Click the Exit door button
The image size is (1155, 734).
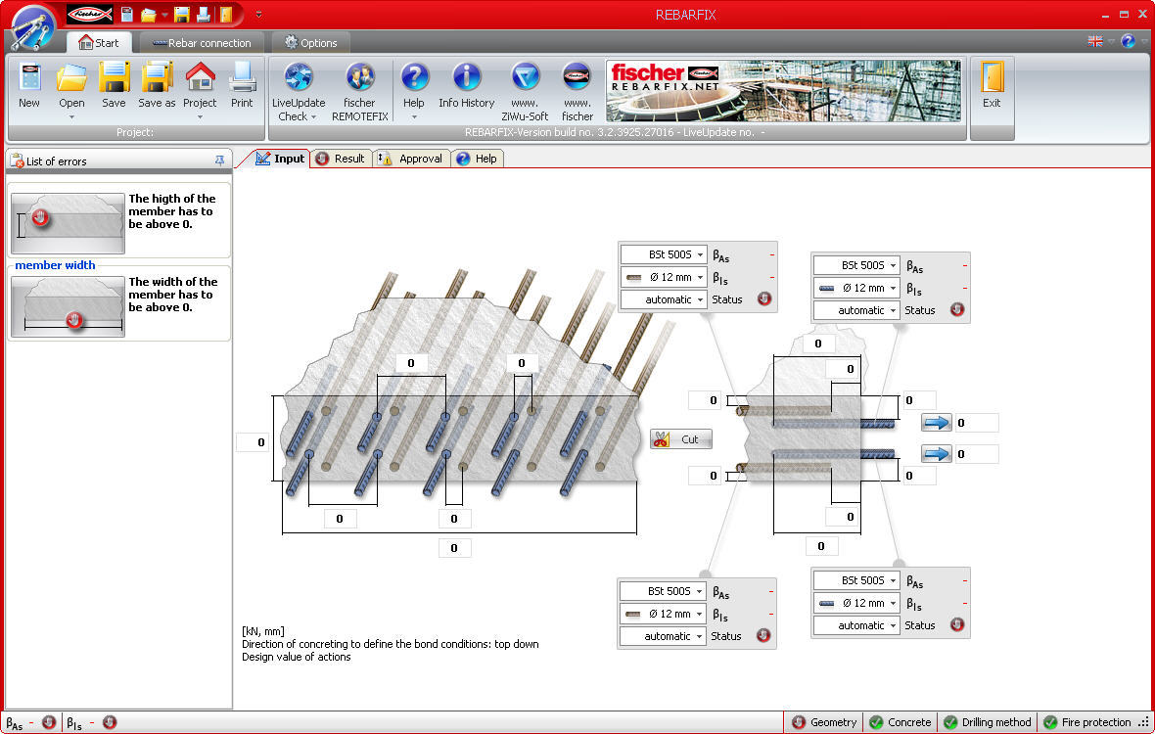(992, 86)
